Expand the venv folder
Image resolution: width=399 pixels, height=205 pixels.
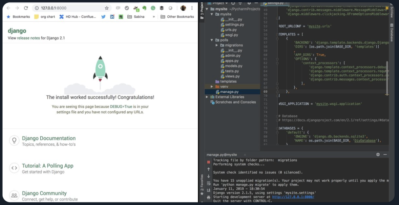coord(212,86)
